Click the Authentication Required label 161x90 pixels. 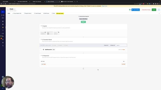(84, 16)
